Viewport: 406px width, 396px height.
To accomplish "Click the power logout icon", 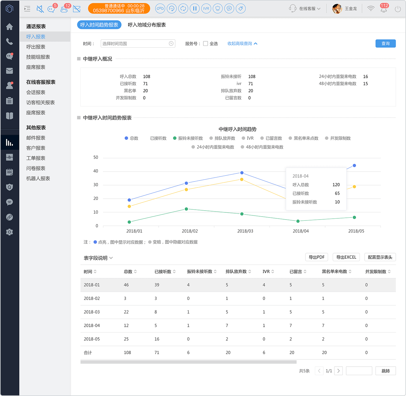I will (x=398, y=9).
